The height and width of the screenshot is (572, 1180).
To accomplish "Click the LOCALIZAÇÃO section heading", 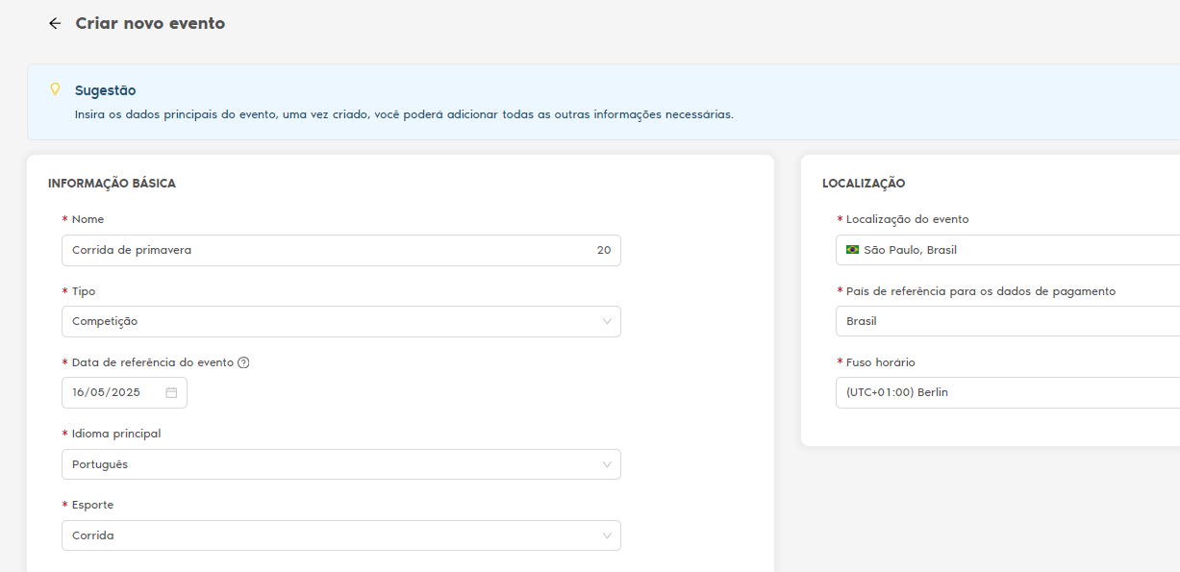I will pyautogui.click(x=864, y=184).
